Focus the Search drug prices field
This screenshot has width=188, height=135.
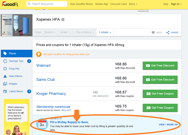pos(47,4)
